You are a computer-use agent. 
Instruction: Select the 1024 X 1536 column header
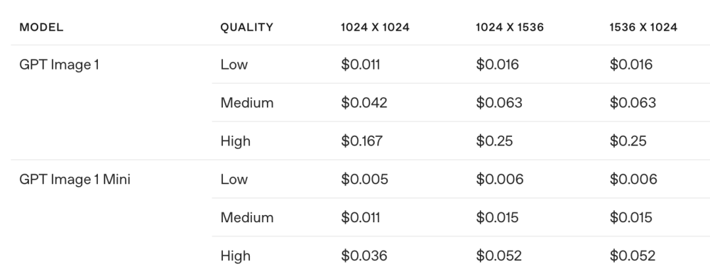coord(509,28)
